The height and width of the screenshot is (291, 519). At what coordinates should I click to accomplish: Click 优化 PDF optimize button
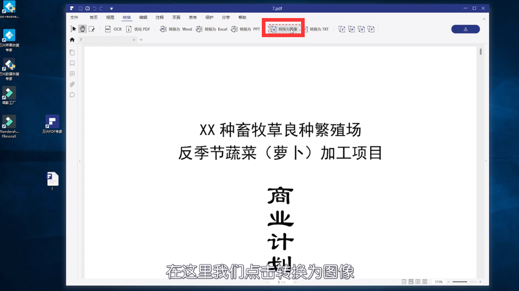pos(138,29)
